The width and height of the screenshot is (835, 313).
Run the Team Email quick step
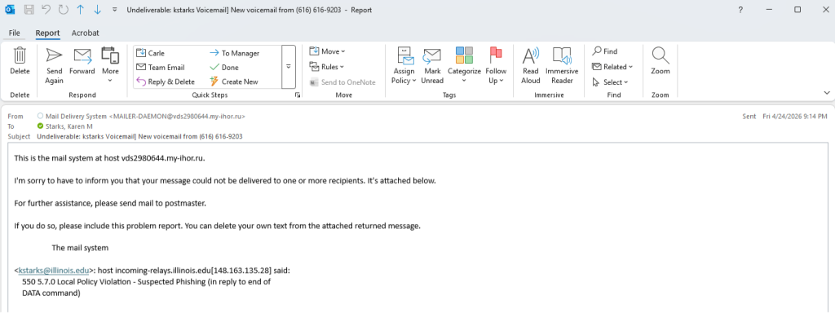pyautogui.click(x=161, y=68)
